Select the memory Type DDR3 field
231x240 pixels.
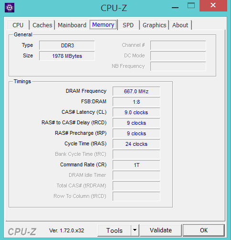click(x=67, y=45)
